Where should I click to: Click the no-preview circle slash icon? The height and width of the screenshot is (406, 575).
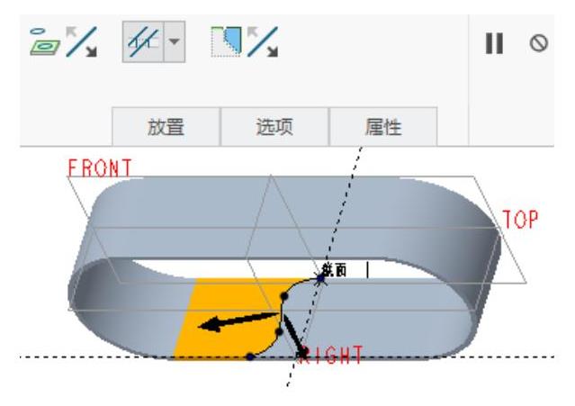[x=539, y=43]
